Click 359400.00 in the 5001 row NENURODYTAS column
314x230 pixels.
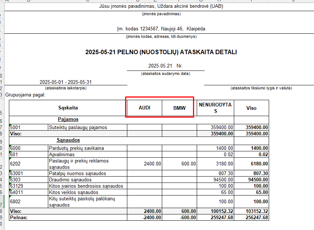point(216,127)
